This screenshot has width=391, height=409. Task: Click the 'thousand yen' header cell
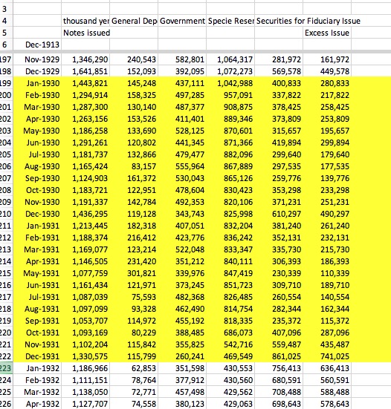[85, 21]
